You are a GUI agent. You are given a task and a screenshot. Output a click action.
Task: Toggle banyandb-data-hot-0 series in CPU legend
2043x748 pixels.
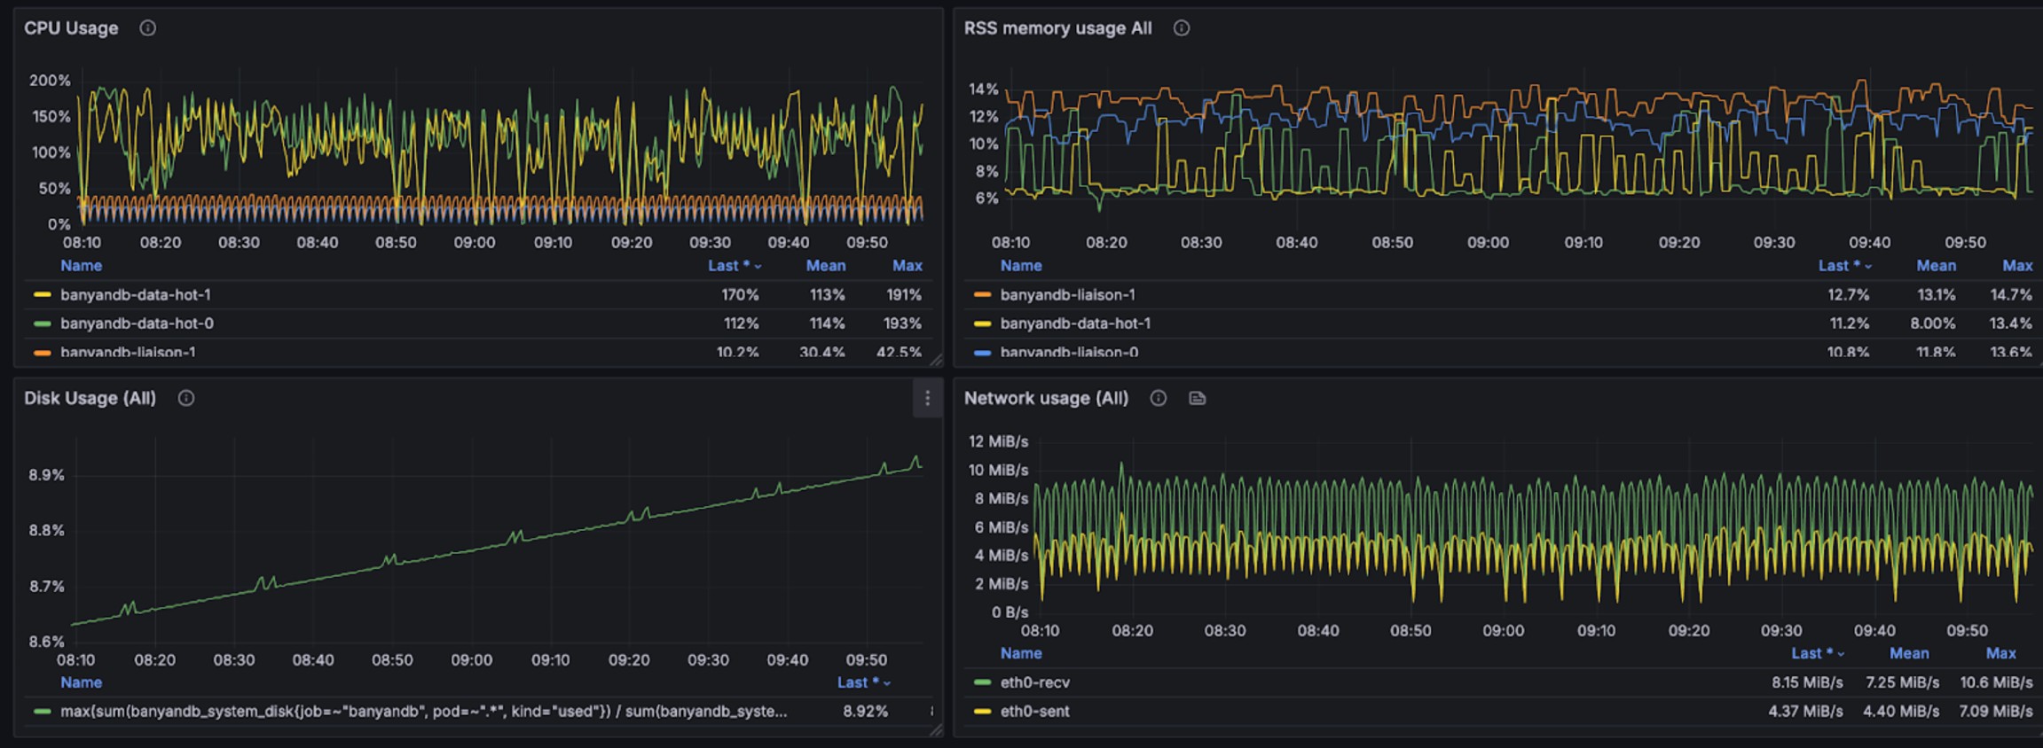coord(137,323)
